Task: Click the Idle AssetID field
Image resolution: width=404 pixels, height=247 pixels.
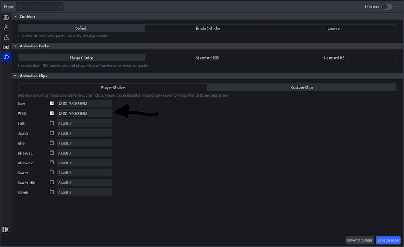Action: (84, 143)
